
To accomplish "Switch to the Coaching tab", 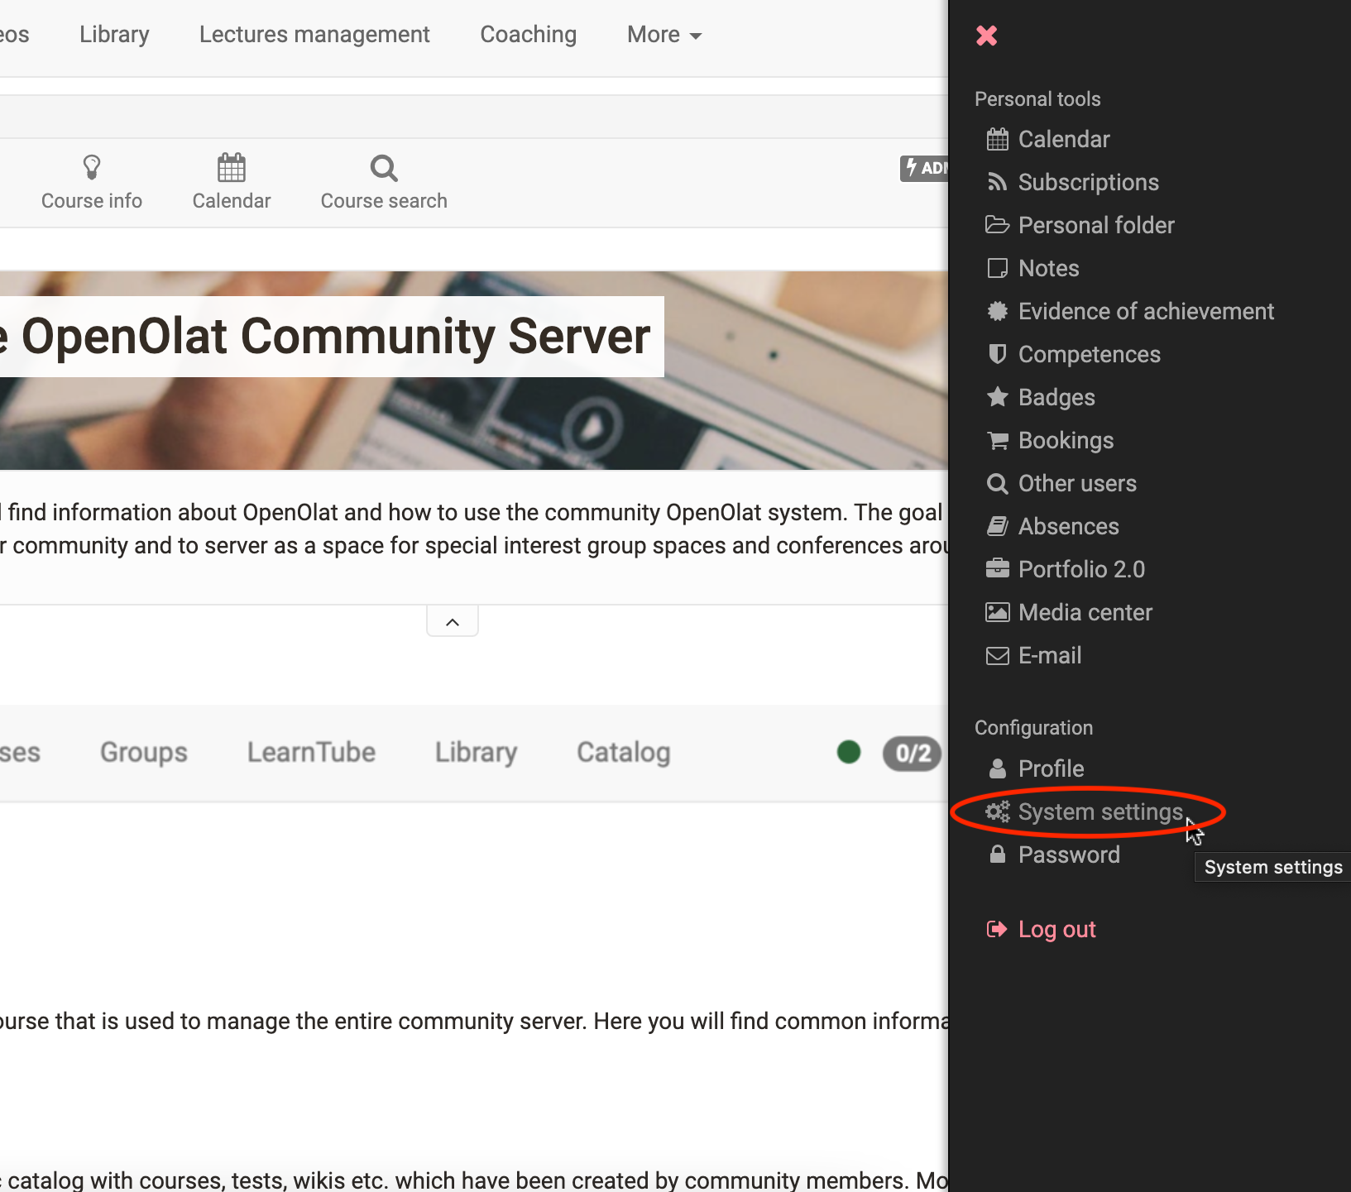I will coord(529,35).
